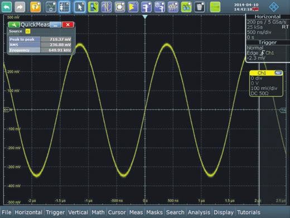Open the Cursor menu
Screen dimensions: 290x218
pyautogui.click(x=117, y=212)
